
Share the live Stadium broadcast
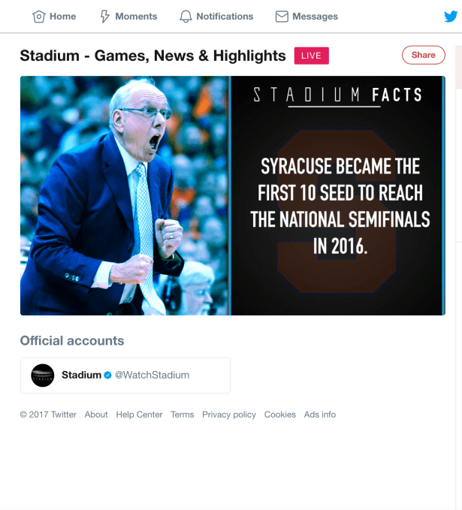423,55
